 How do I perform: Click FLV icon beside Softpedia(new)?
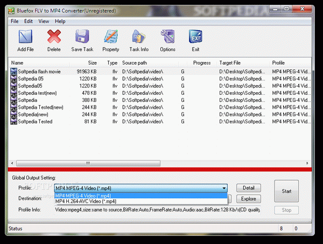(13, 114)
